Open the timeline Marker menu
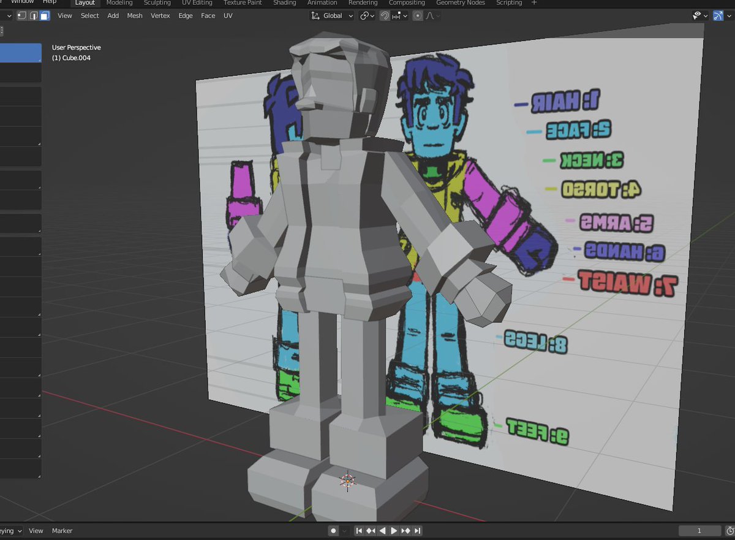The width and height of the screenshot is (735, 540). [62, 531]
